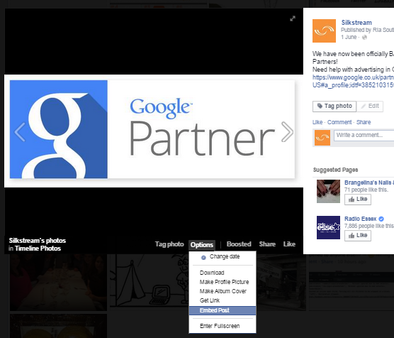
Task: Like the Brangelina's Nails page
Action: [358, 200]
